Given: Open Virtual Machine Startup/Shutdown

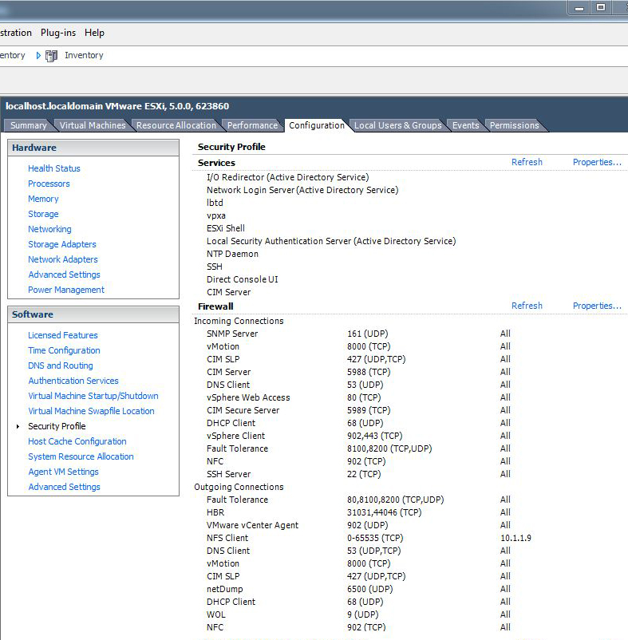Looking at the screenshot, I should (93, 396).
